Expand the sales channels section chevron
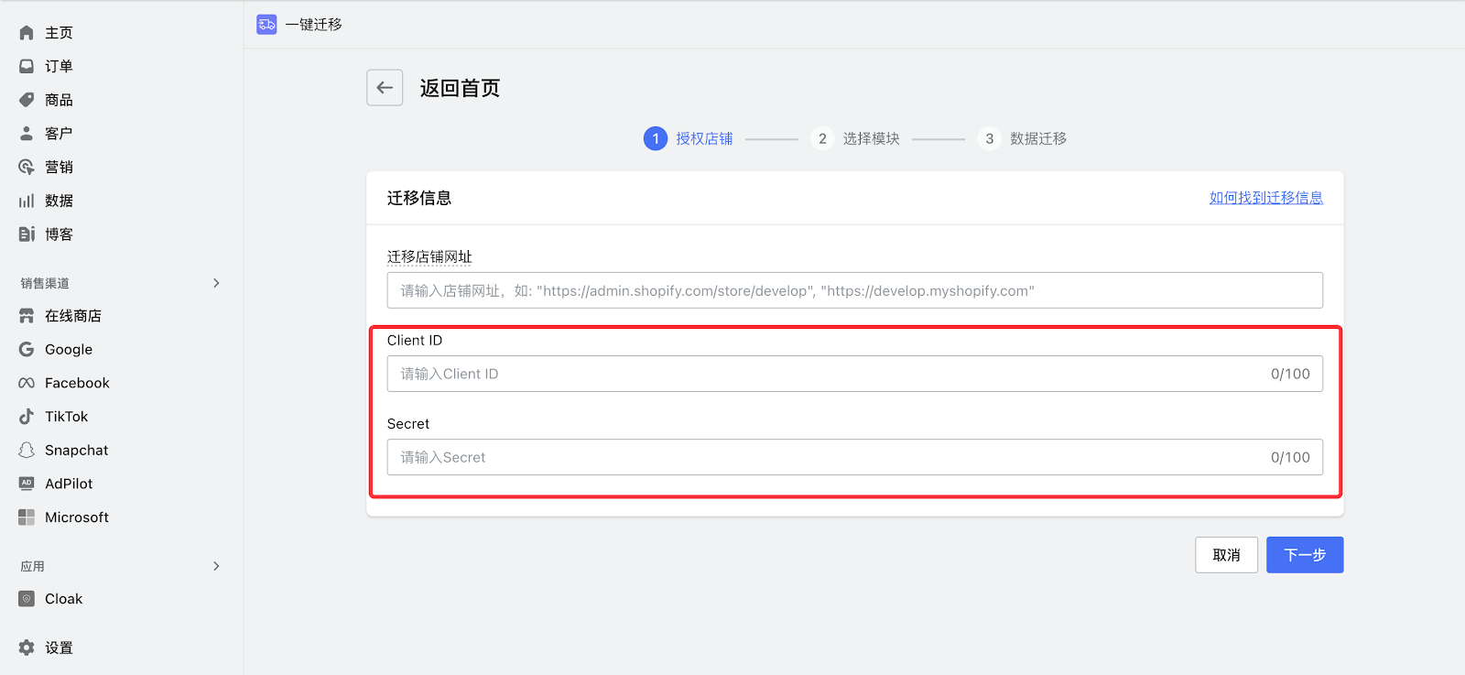Image resolution: width=1465 pixels, height=675 pixels. point(216,283)
